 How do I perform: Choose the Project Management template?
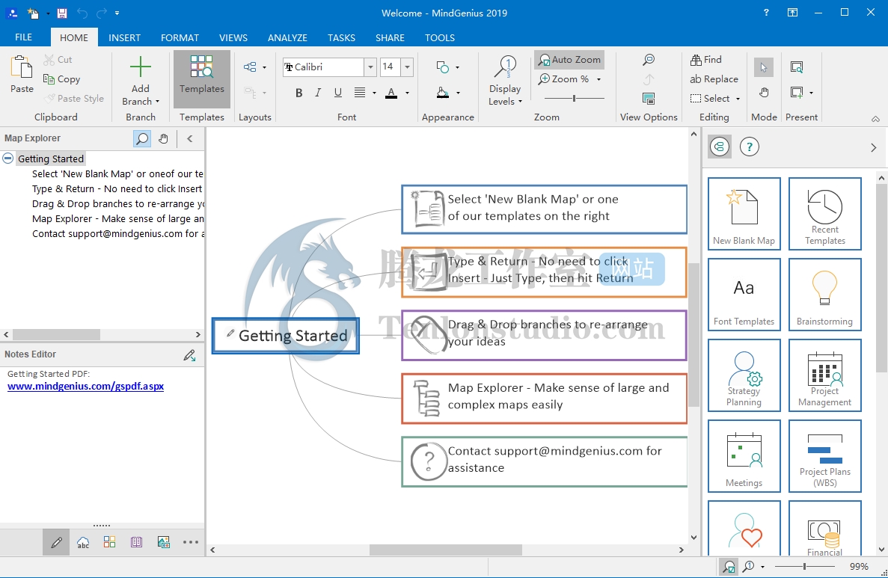[824, 375]
